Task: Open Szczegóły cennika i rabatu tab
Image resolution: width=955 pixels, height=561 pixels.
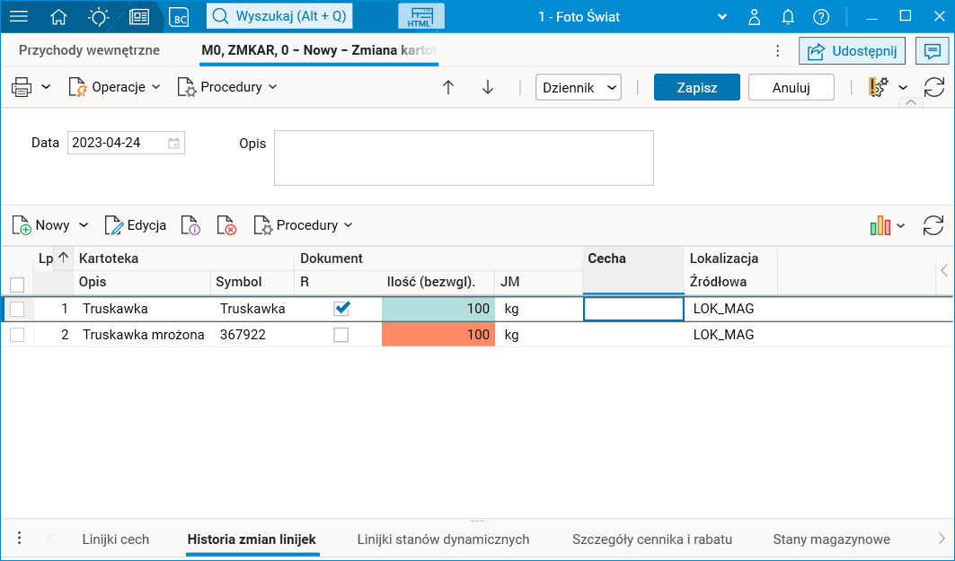Action: [652, 539]
